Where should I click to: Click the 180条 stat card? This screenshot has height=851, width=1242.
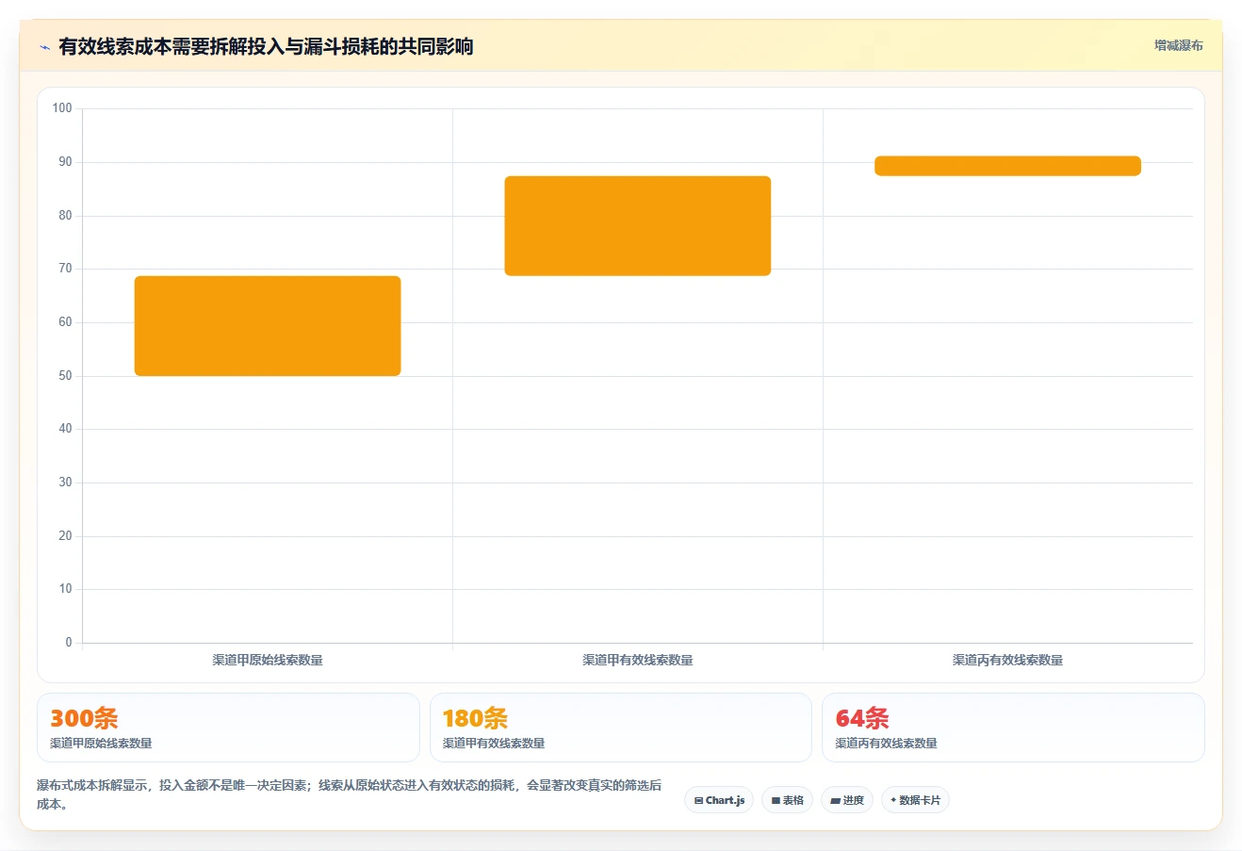coord(620,728)
